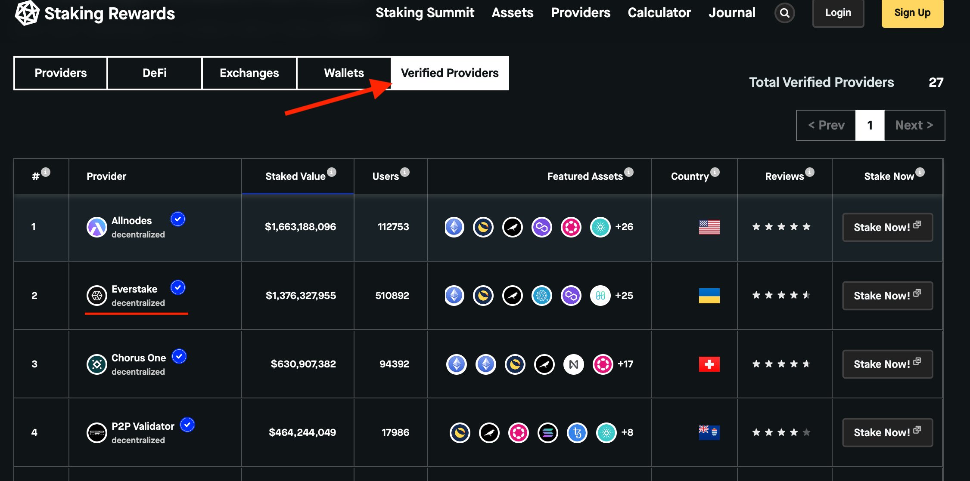This screenshot has height=481, width=970.
Task: Open the search icon in the navigation bar
Action: point(784,13)
